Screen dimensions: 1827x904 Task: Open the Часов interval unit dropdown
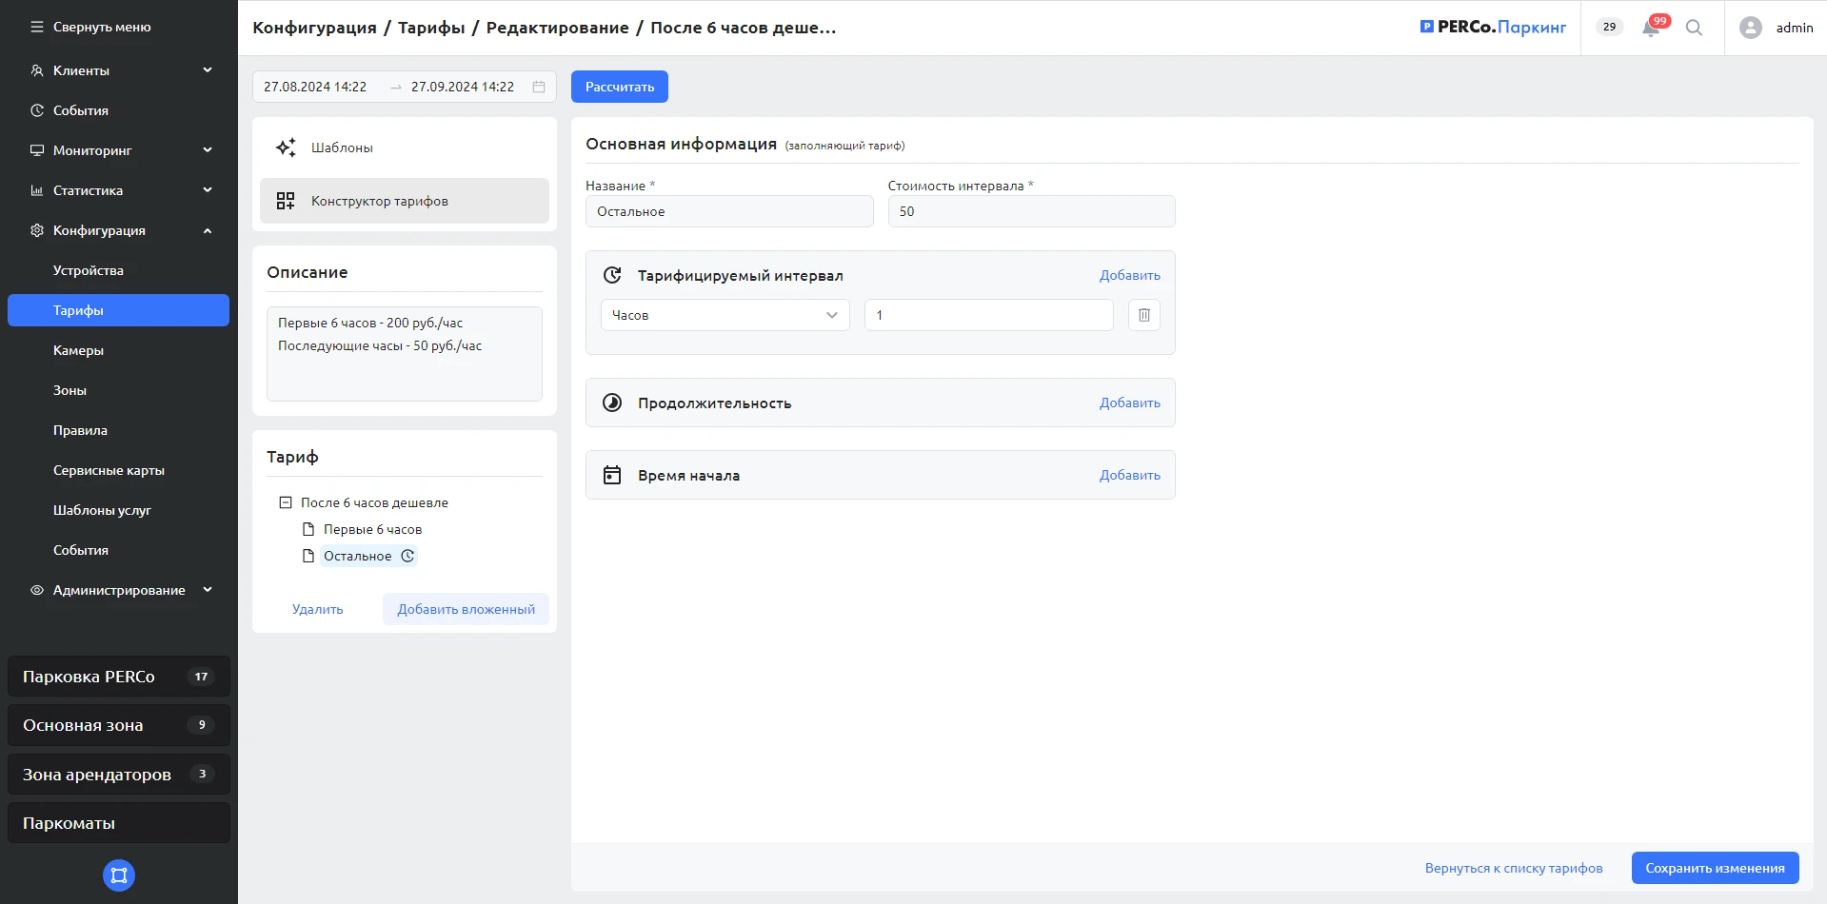pyautogui.click(x=725, y=315)
